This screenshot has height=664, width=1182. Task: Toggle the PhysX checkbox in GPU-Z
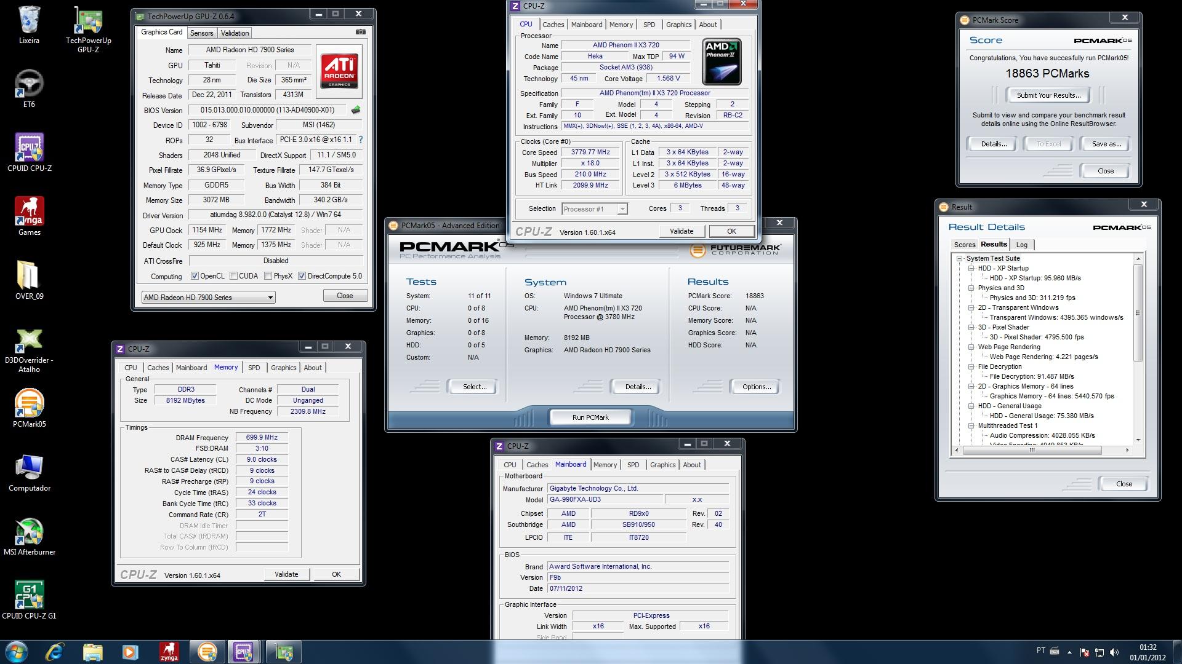point(268,276)
